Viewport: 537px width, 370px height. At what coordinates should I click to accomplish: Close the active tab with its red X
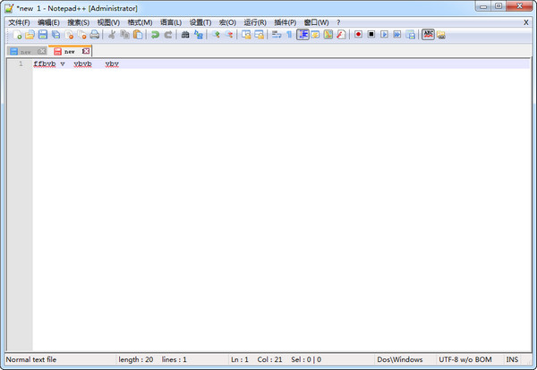click(85, 52)
